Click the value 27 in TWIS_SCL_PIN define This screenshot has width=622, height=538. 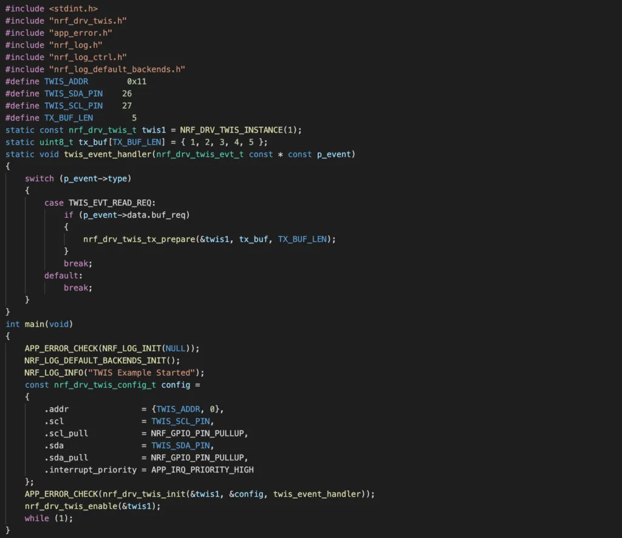127,106
